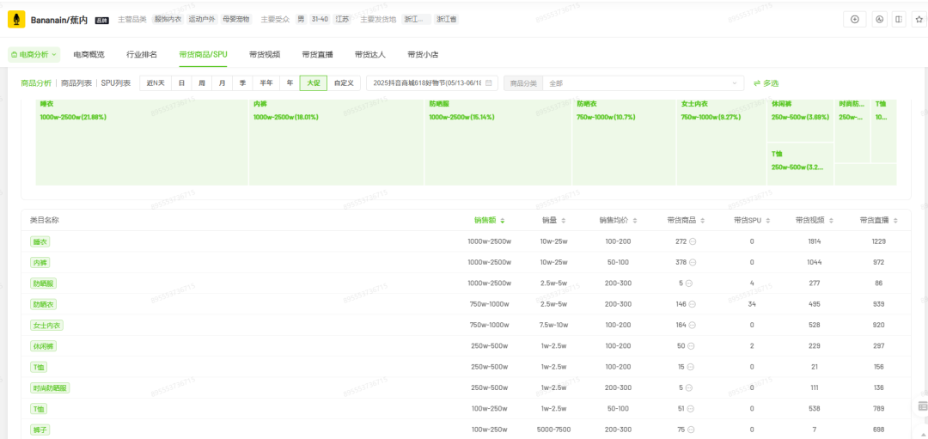Click the calendar icon in the date range field

(x=489, y=83)
